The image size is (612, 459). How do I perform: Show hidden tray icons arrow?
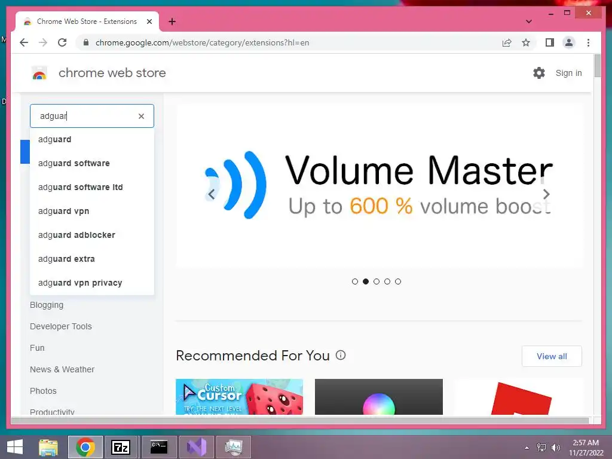click(x=527, y=448)
